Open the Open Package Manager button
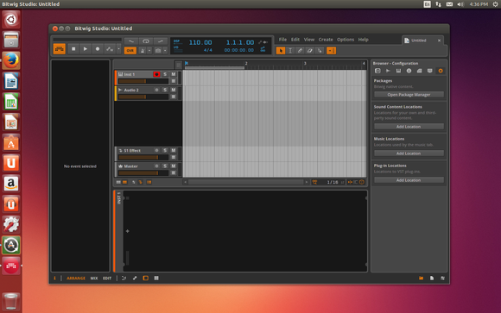Screen dimensions: 501x313 click(x=409, y=95)
